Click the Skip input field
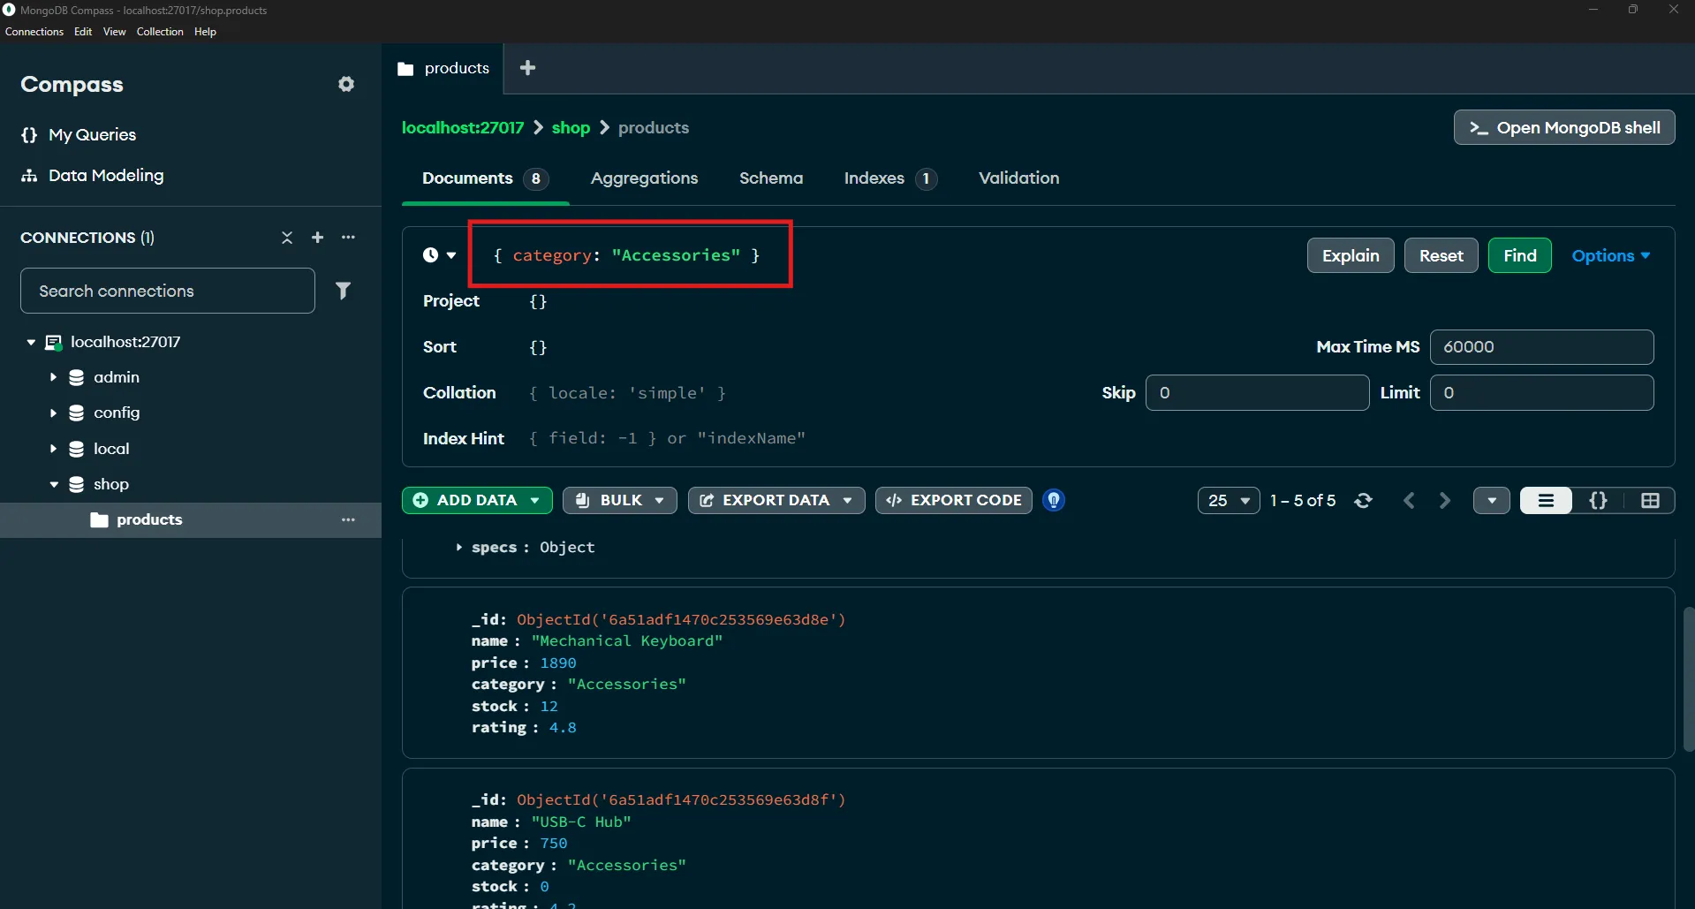 tap(1257, 392)
